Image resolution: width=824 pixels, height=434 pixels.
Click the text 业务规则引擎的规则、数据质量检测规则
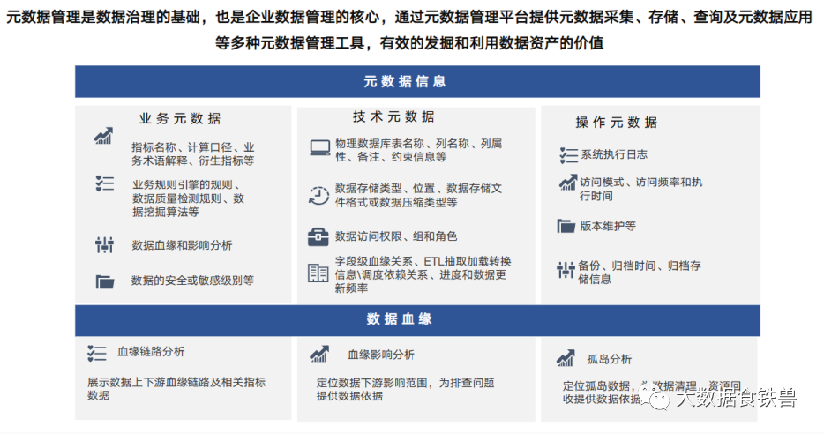pyautogui.click(x=188, y=198)
